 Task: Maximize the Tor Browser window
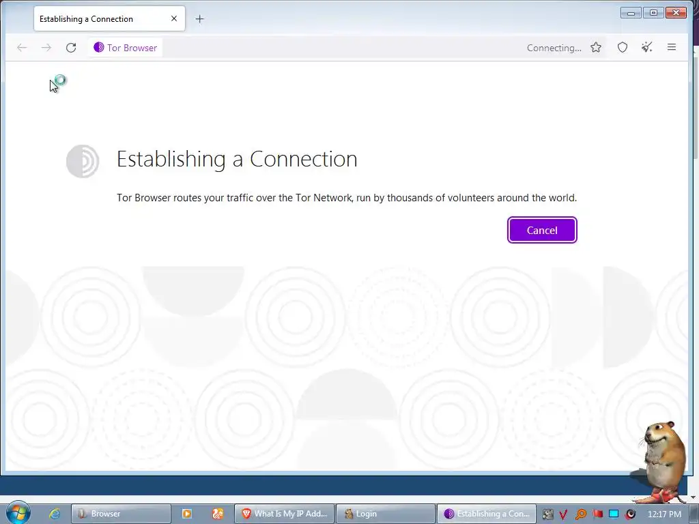click(653, 13)
